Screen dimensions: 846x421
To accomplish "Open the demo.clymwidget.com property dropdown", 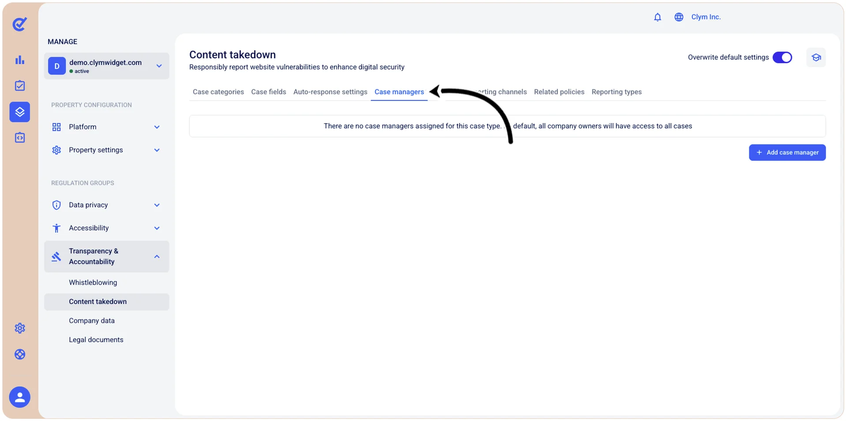I will coord(106,66).
